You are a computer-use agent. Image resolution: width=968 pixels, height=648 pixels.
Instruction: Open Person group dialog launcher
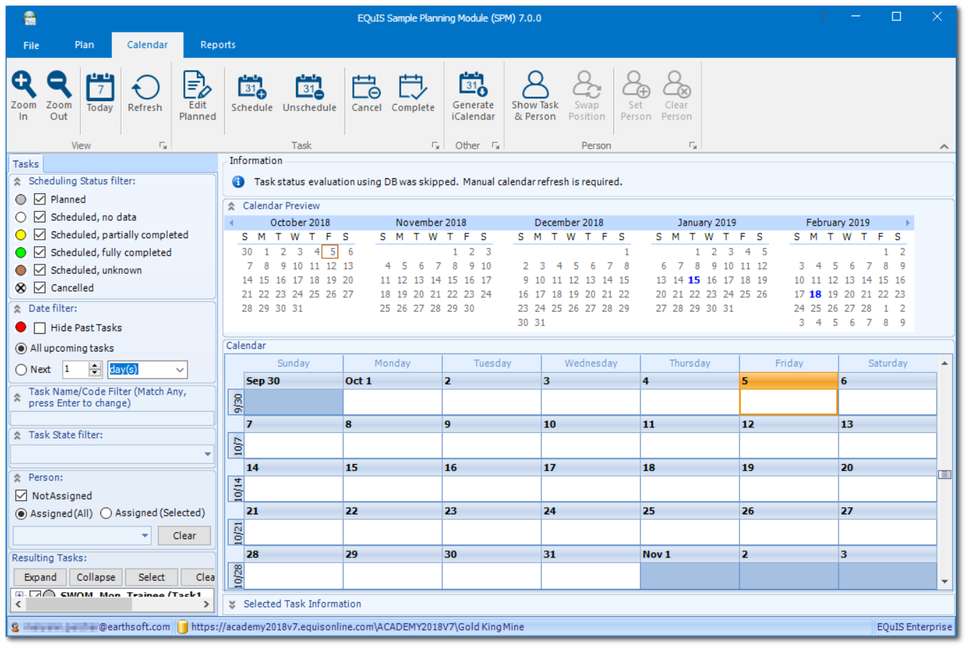[693, 145]
